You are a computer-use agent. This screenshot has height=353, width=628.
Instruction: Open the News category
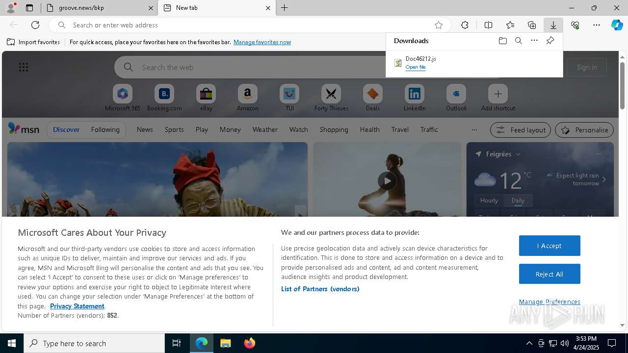(x=145, y=129)
